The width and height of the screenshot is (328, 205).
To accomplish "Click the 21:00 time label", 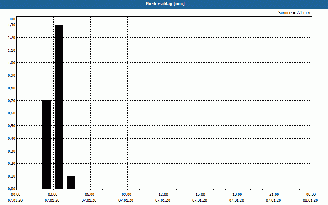I will coord(274,194).
